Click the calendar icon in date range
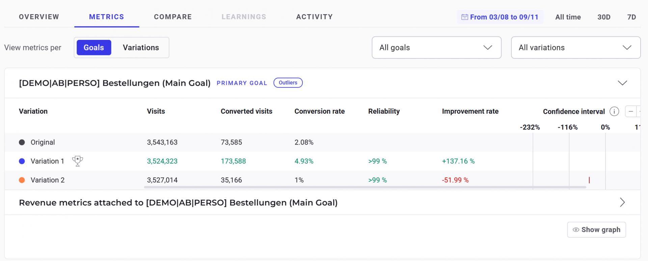This screenshot has height=261, width=648. pos(464,17)
